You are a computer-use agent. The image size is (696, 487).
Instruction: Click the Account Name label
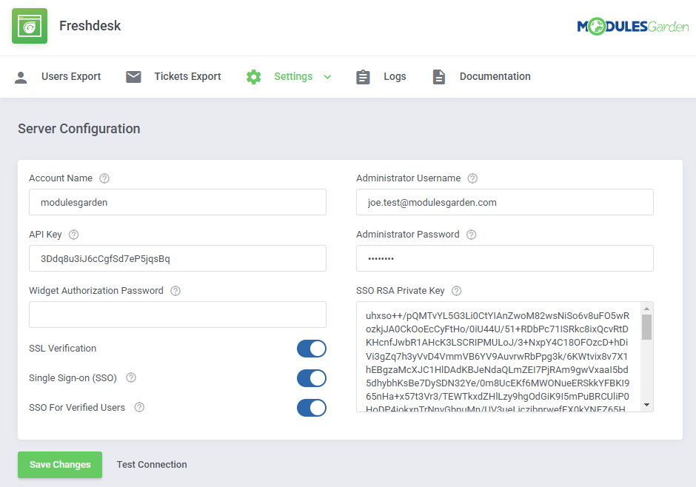click(61, 178)
